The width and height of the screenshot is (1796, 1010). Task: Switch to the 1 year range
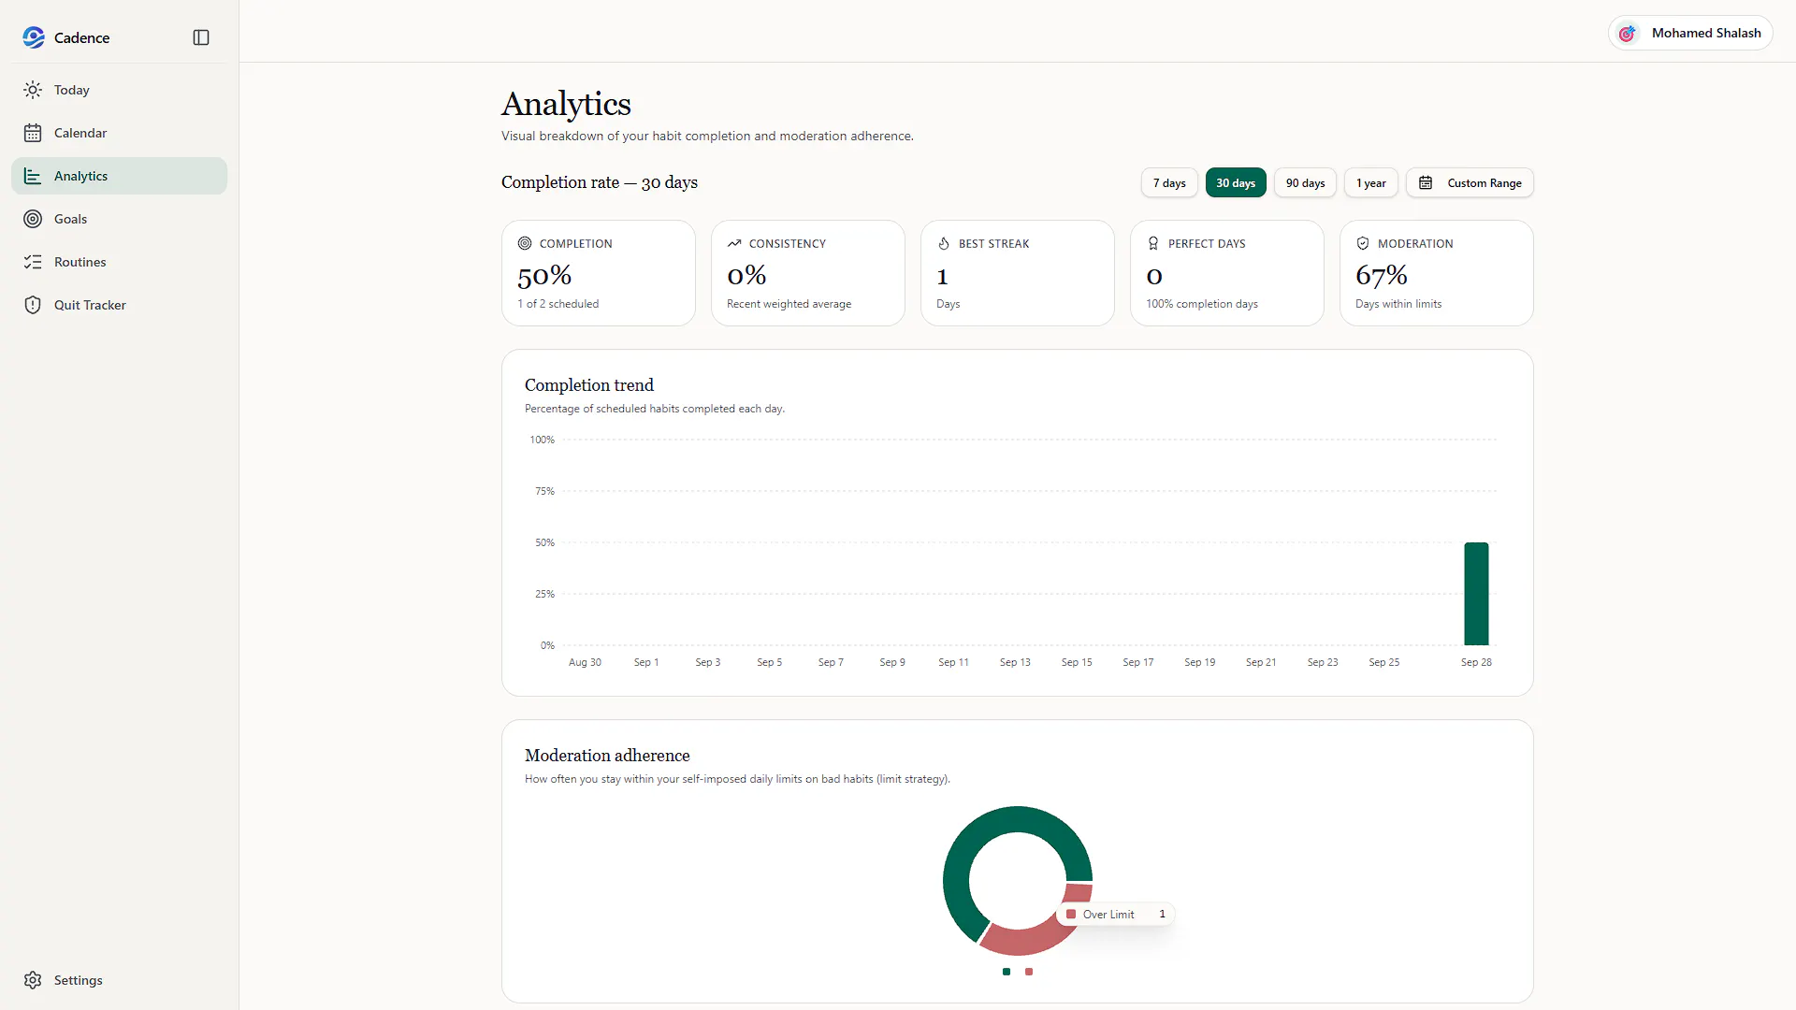point(1371,182)
